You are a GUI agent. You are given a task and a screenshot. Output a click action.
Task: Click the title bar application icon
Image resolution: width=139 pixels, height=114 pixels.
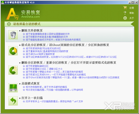[3, 2]
